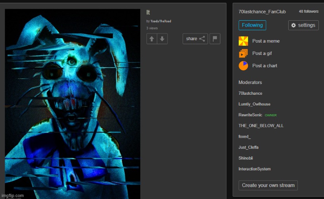Downvote the post with the down arrow
Viewport: 324px width, 199px height.
pyautogui.click(x=162, y=39)
